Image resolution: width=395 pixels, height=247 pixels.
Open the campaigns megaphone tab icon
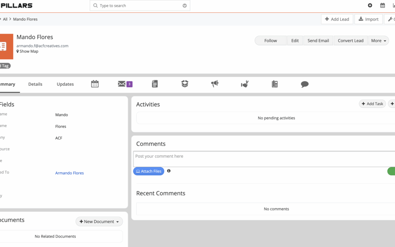point(215,84)
